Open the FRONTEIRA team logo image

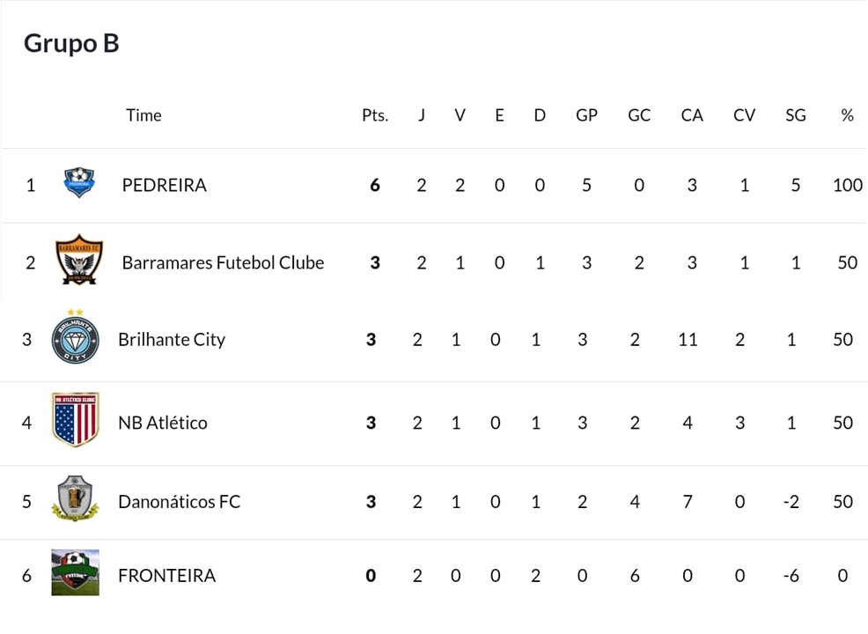(76, 572)
